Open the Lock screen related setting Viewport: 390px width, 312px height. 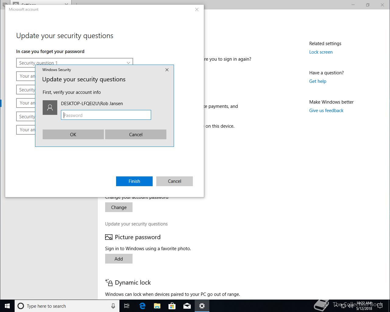click(x=321, y=52)
